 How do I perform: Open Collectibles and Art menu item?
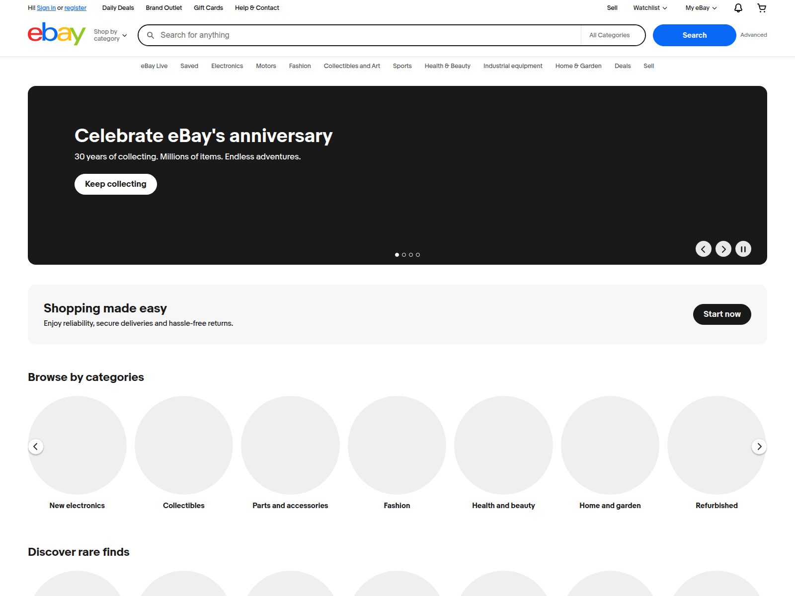[352, 66]
